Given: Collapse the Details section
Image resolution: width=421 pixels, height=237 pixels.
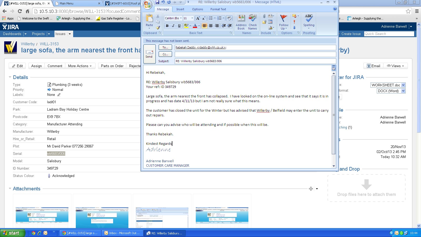Looking at the screenshot, I should point(10,77).
